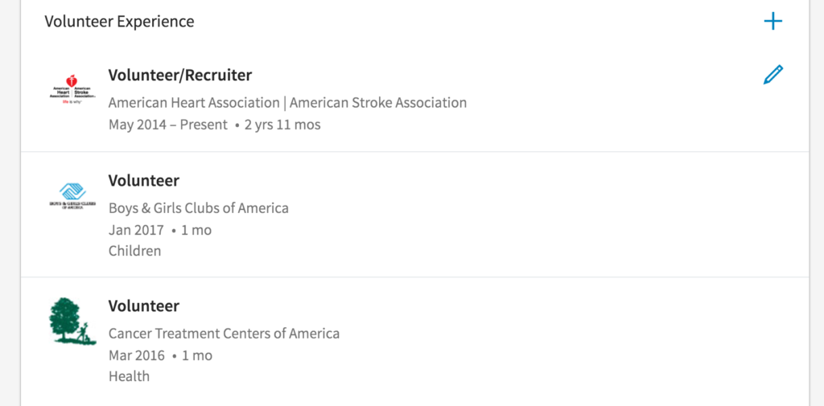This screenshot has width=824, height=406.
Task: Open the Volunteer title above Boys & Girls Clubs
Action: 144,181
